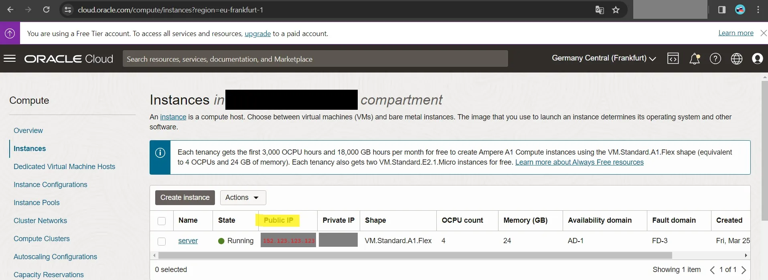Open Autoscaling Configurations
Screen dimensions: 768x280
click(55, 257)
